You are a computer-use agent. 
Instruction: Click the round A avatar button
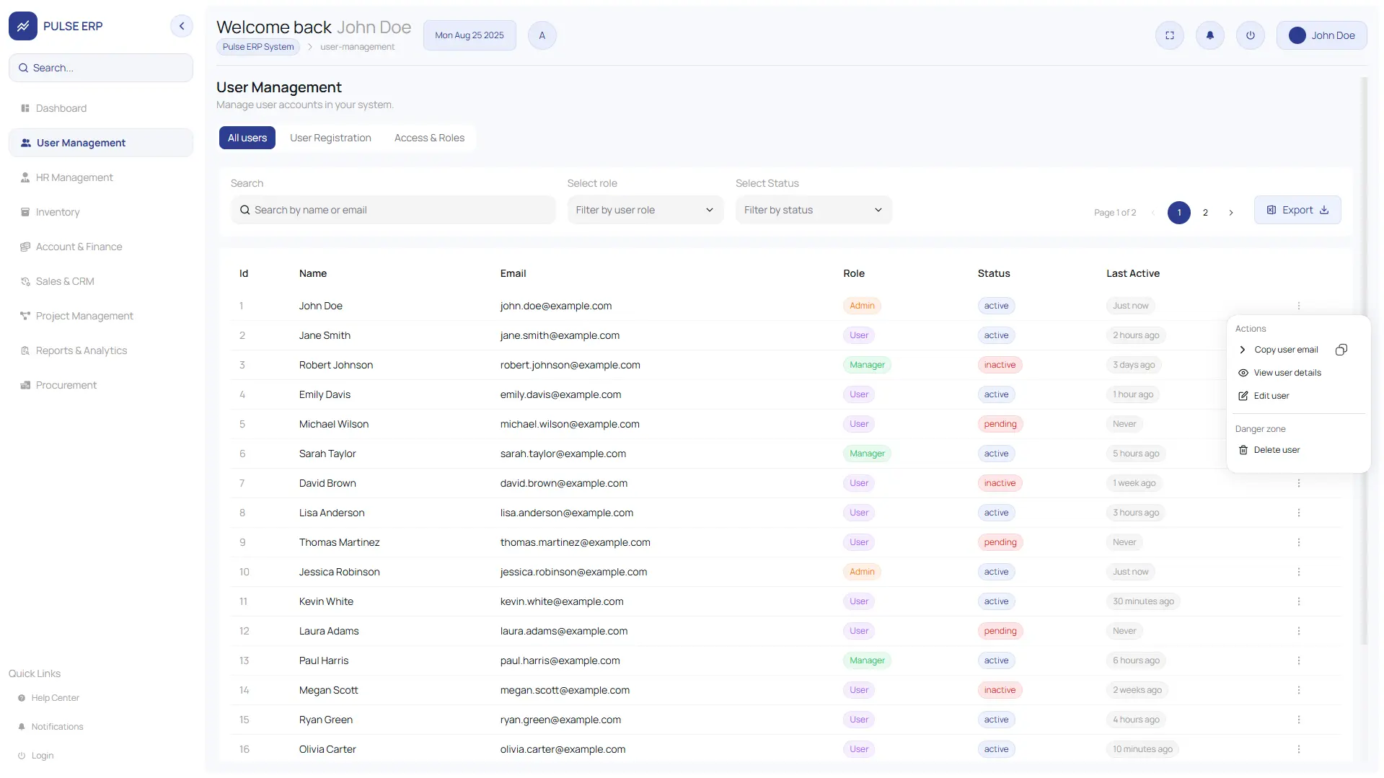[x=542, y=35]
